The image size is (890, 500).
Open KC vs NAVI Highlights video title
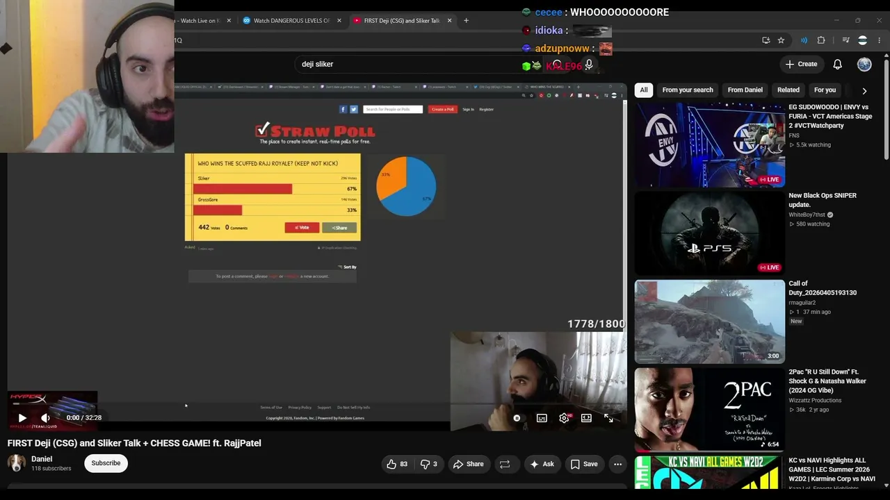pyautogui.click(x=832, y=469)
